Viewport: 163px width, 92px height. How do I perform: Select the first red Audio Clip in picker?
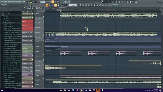tap(28, 21)
